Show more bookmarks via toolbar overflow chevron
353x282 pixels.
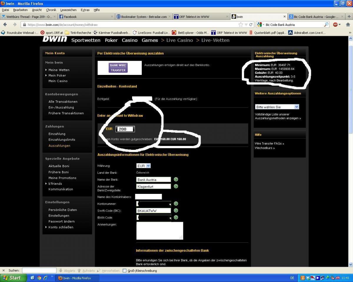(x=350, y=33)
